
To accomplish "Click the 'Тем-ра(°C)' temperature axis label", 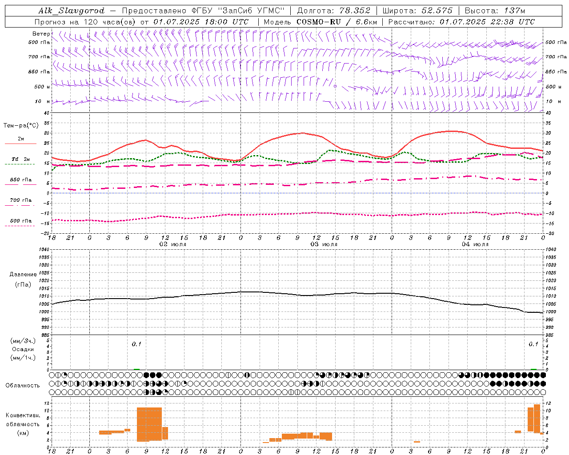I will pos(21,126).
